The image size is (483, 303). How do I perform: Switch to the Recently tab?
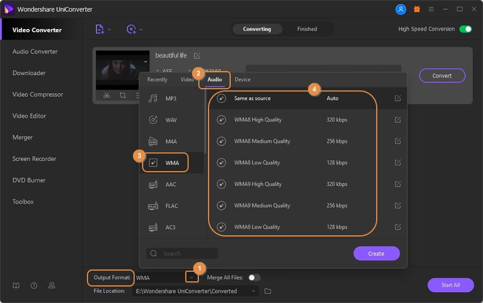click(x=157, y=80)
